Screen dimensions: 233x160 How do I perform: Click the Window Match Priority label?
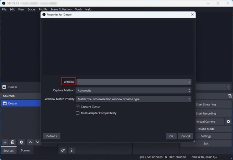60,99
